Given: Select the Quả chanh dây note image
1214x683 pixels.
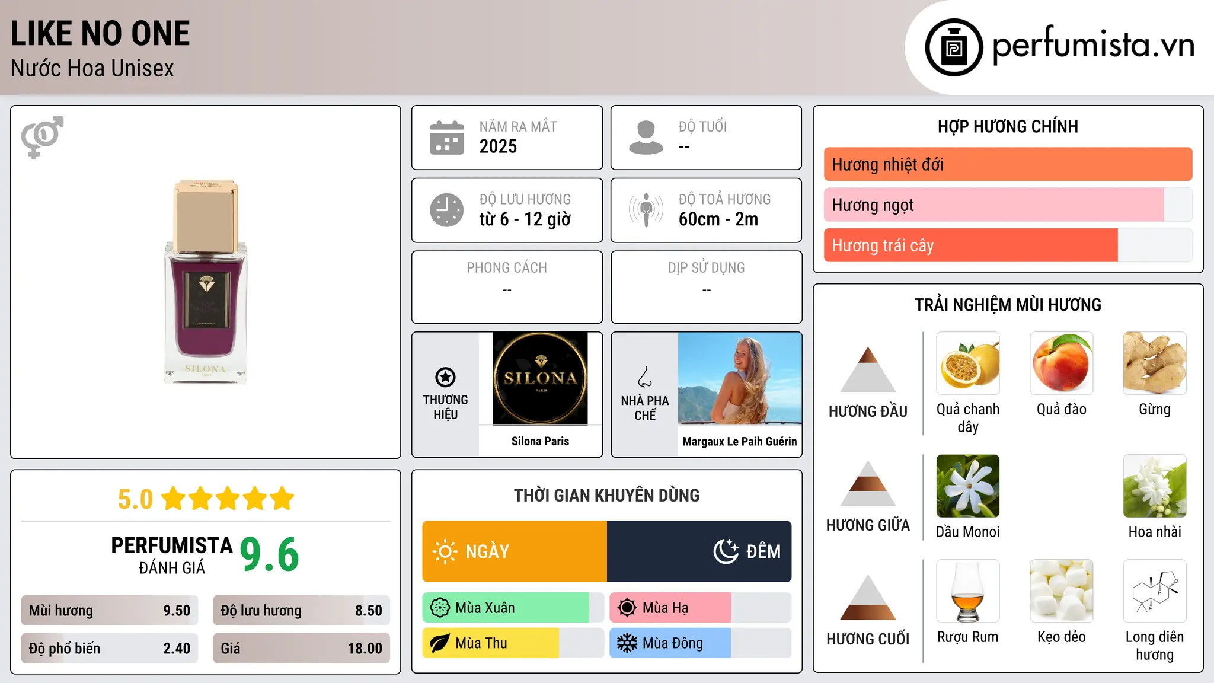Looking at the screenshot, I should coord(968,363).
